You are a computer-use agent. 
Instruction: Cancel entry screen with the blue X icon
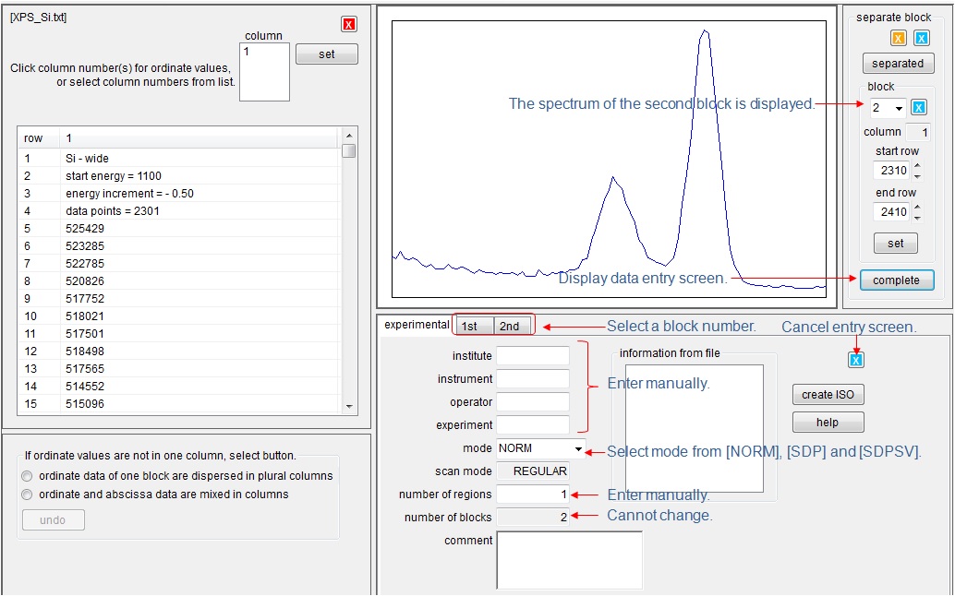pyautogui.click(x=856, y=360)
